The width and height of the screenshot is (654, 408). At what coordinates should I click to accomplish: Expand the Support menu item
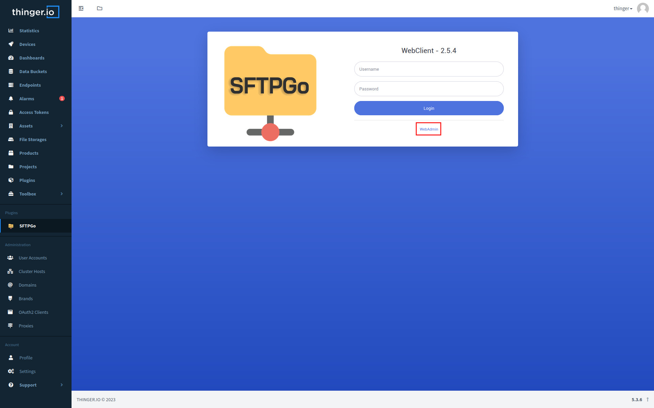(x=62, y=385)
